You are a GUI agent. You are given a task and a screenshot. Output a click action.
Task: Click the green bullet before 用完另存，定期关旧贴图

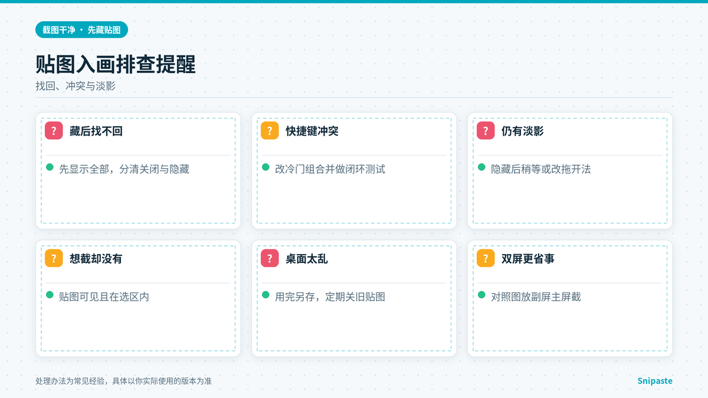265,295
